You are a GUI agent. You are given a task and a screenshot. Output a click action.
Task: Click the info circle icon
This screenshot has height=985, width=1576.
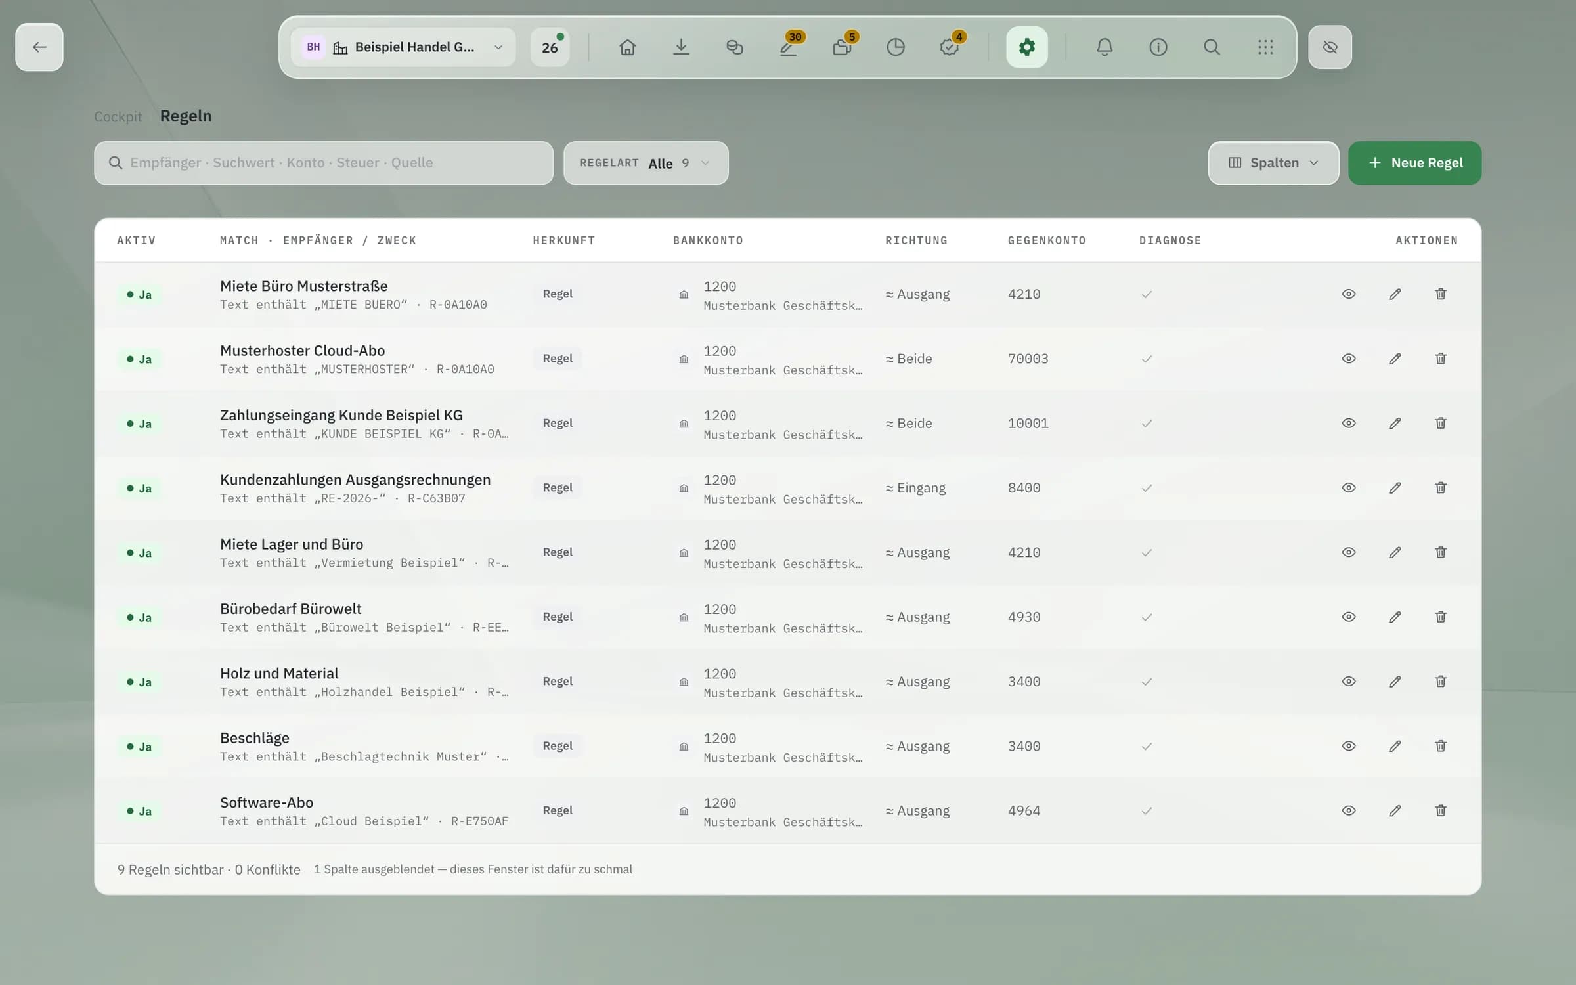click(1158, 47)
